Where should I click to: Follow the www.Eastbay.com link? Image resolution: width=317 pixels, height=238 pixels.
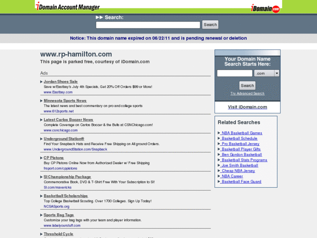pos(58,92)
